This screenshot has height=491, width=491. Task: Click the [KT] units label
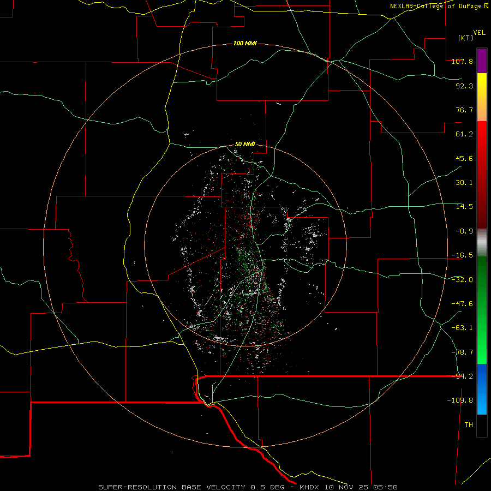tap(465, 38)
